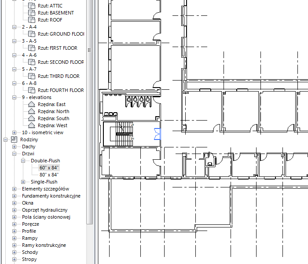Collapse the Drzwi category
This screenshot has width=308, height=264.
click(15, 154)
